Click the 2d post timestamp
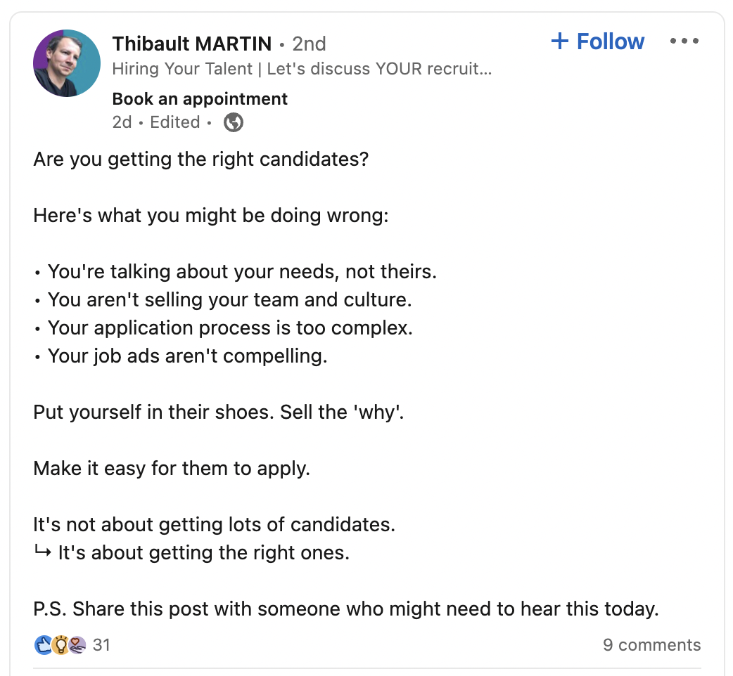The width and height of the screenshot is (733, 676). click(x=122, y=122)
